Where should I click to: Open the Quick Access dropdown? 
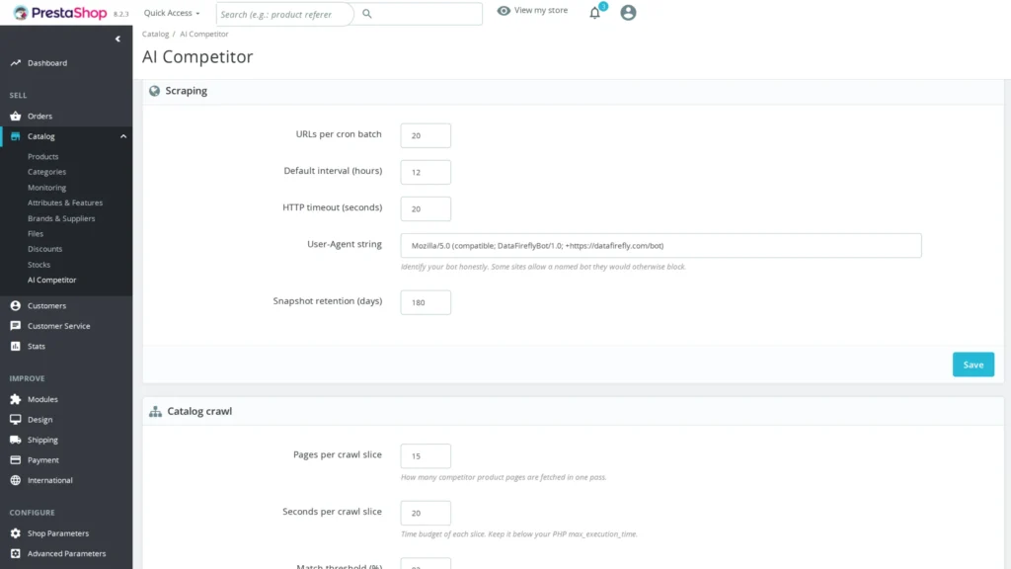[x=172, y=13]
